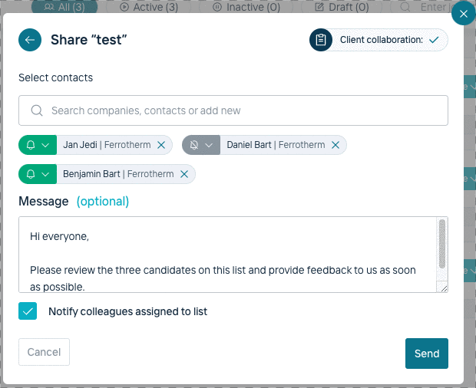Remove Daniel Bart contact chip
The width and height of the screenshot is (476, 388).
click(x=336, y=145)
